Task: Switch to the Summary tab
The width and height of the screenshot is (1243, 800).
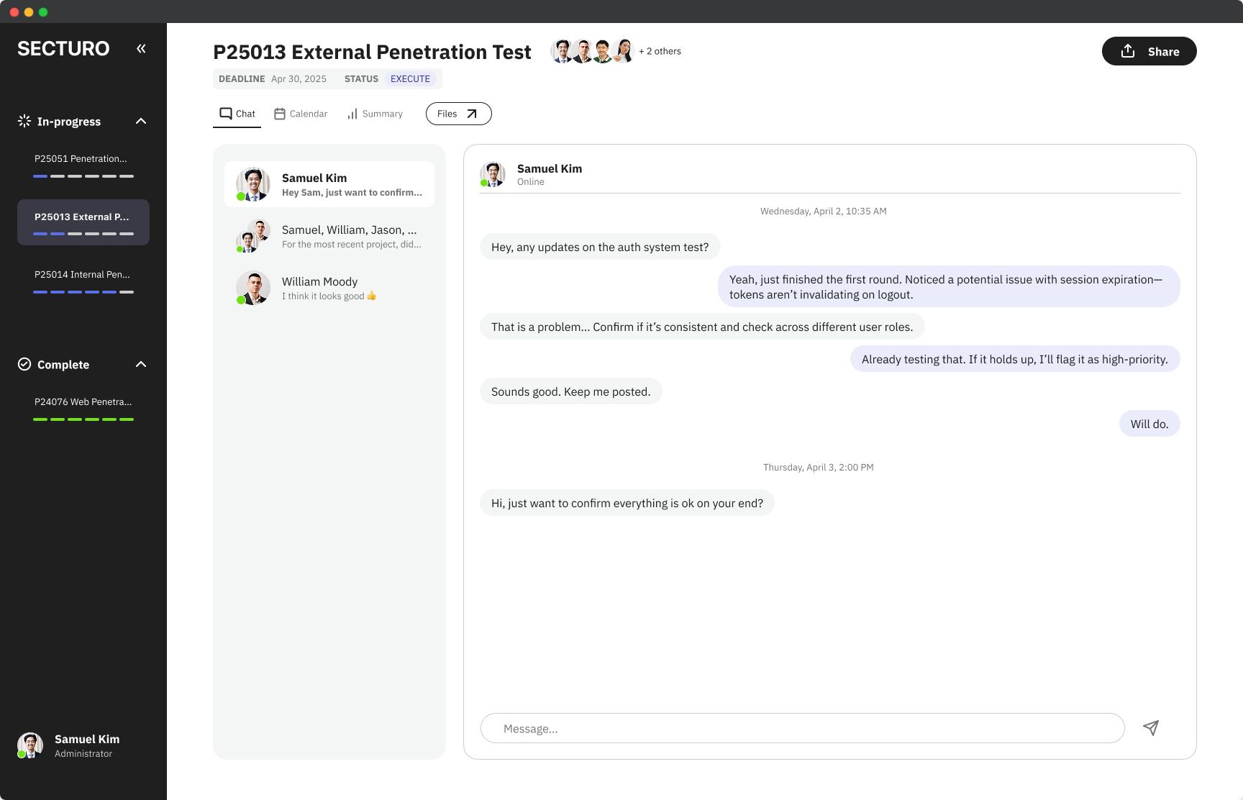Action: [375, 114]
